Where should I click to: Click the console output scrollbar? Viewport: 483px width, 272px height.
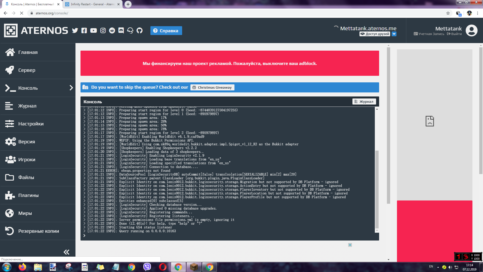377,189
